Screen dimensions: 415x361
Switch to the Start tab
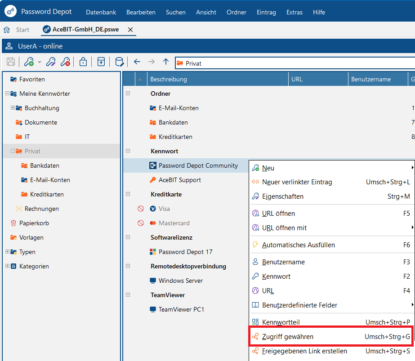coord(22,30)
